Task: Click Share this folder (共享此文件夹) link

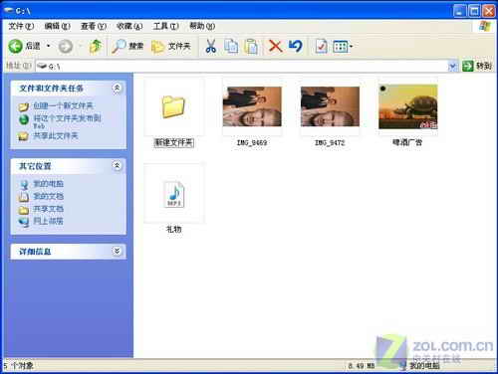Action: click(56, 136)
